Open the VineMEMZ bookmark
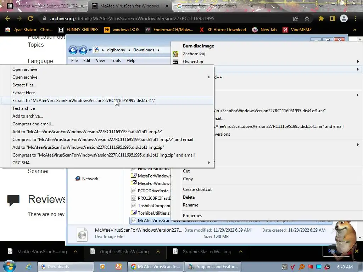This screenshot has height=272, width=363. 297,30
